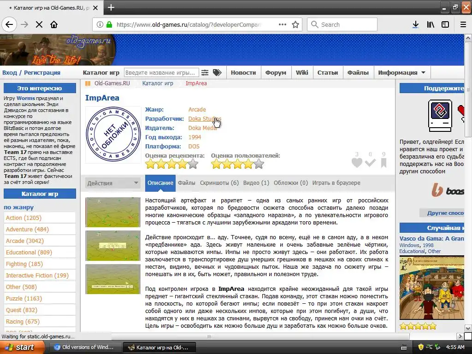Open the first ImpArea screenshot thumbnail
This screenshot has height=354, width=472.
[113, 212]
